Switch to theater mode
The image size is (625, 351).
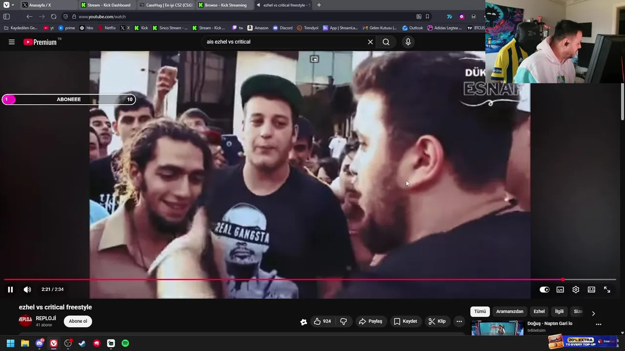[591, 290]
